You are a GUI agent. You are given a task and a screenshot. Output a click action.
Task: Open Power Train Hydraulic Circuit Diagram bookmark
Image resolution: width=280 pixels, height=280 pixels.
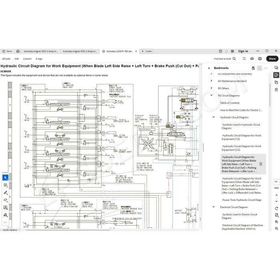pos(242,200)
